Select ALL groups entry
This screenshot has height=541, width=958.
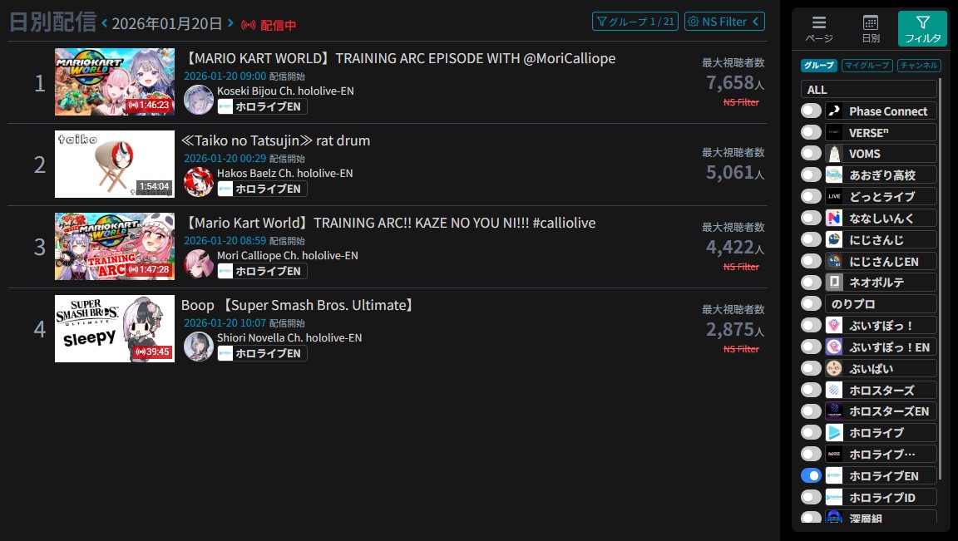point(869,90)
